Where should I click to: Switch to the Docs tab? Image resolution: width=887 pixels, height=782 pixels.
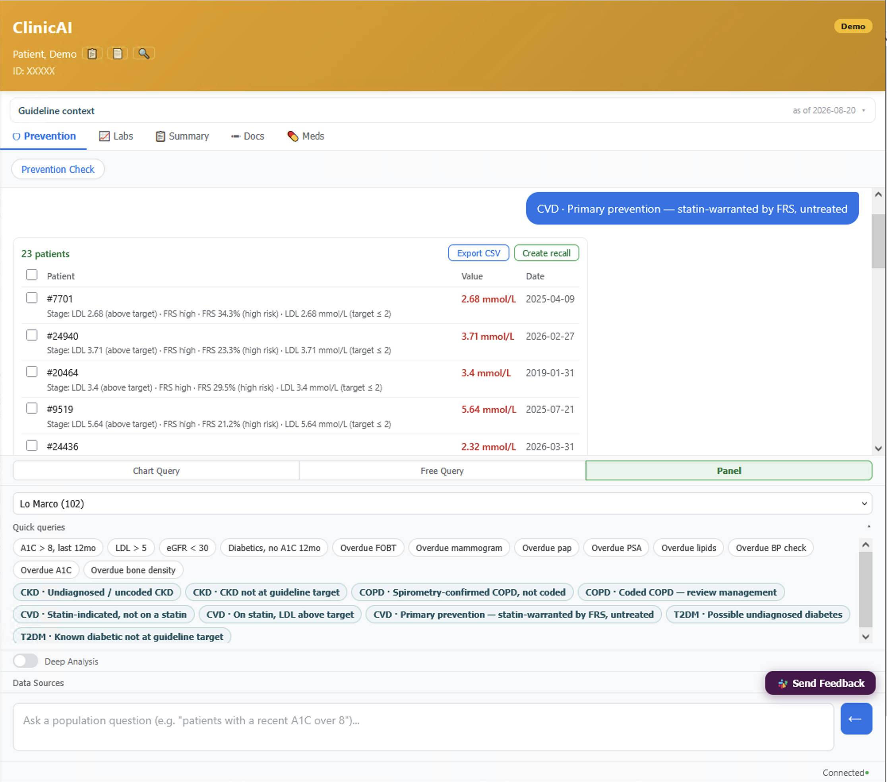[x=247, y=136]
